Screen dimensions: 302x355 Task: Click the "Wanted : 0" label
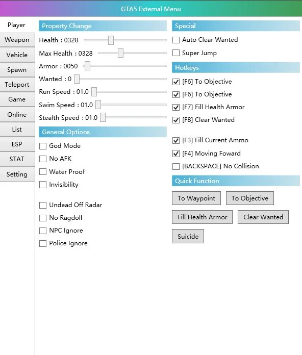coord(55,79)
